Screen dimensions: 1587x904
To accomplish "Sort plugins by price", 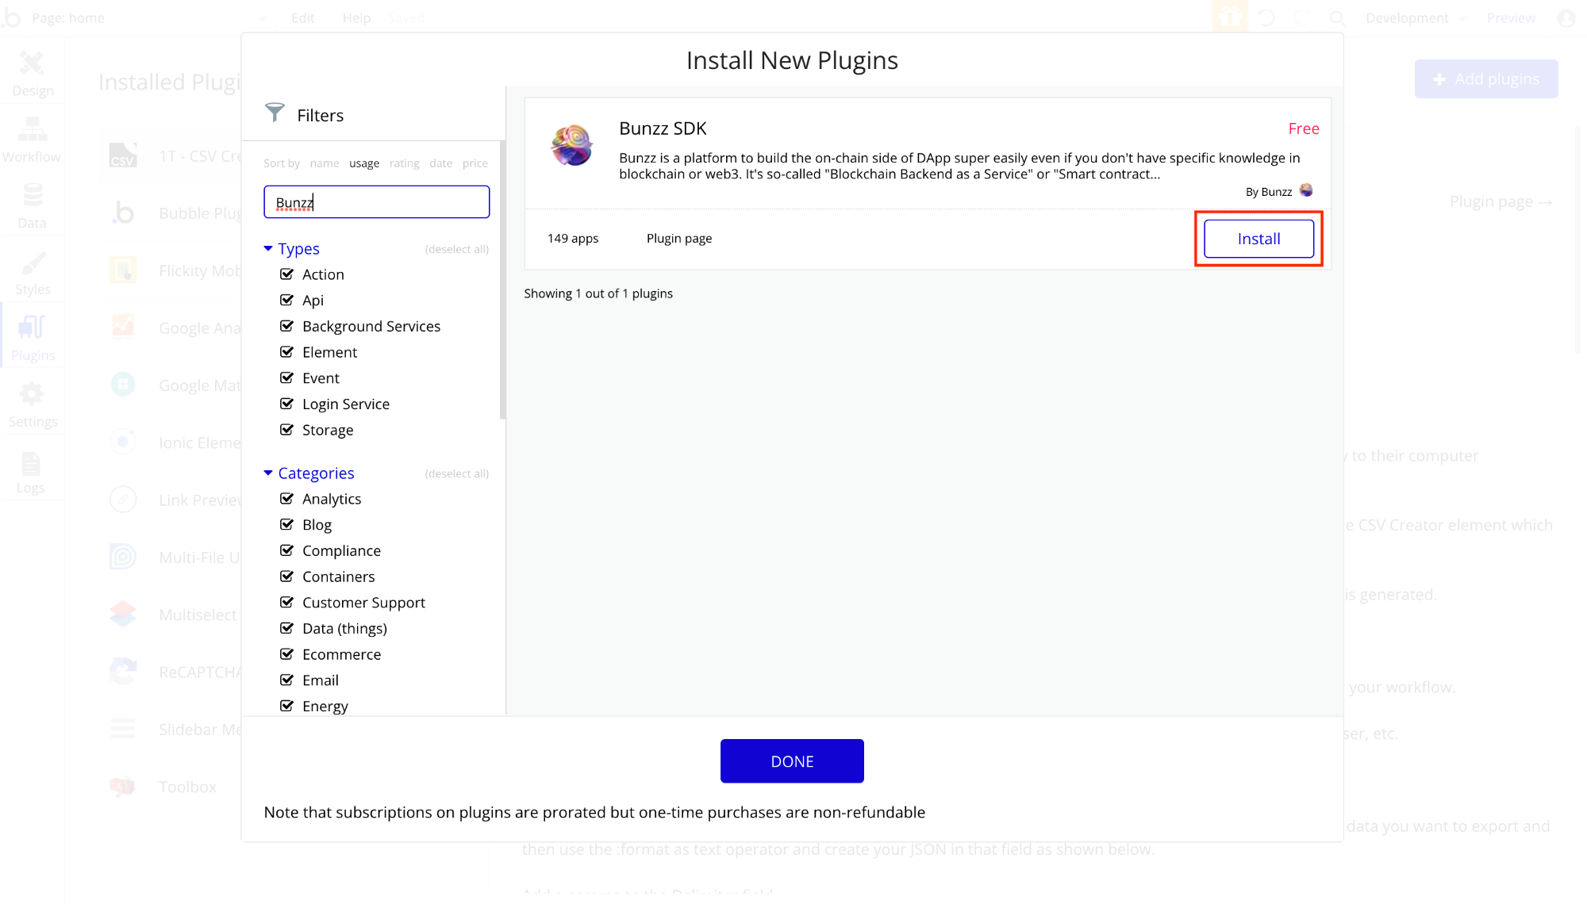I will (475, 163).
